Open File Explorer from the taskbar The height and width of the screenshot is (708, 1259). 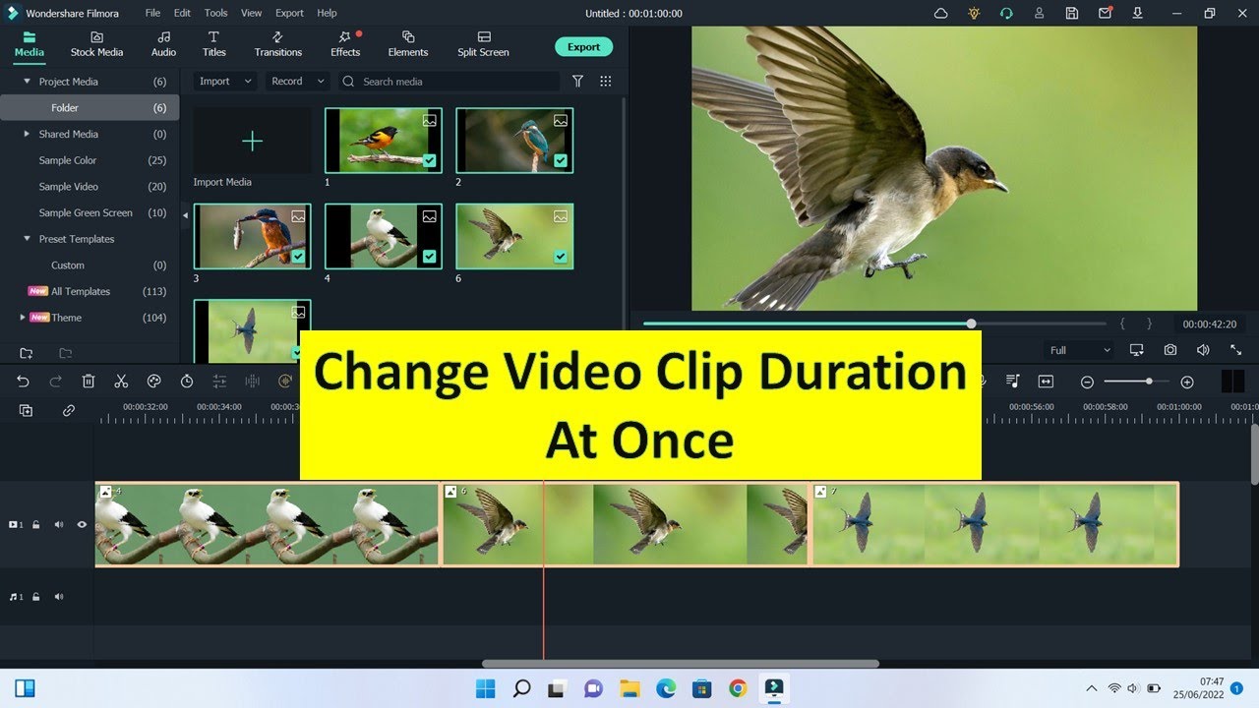pyautogui.click(x=629, y=688)
